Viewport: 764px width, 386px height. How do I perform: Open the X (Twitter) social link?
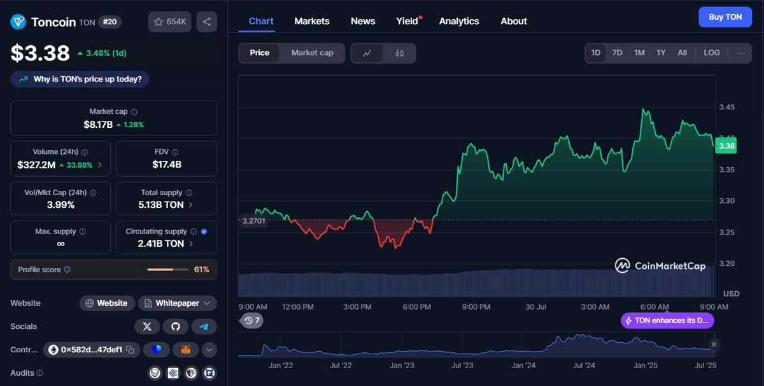(x=147, y=327)
